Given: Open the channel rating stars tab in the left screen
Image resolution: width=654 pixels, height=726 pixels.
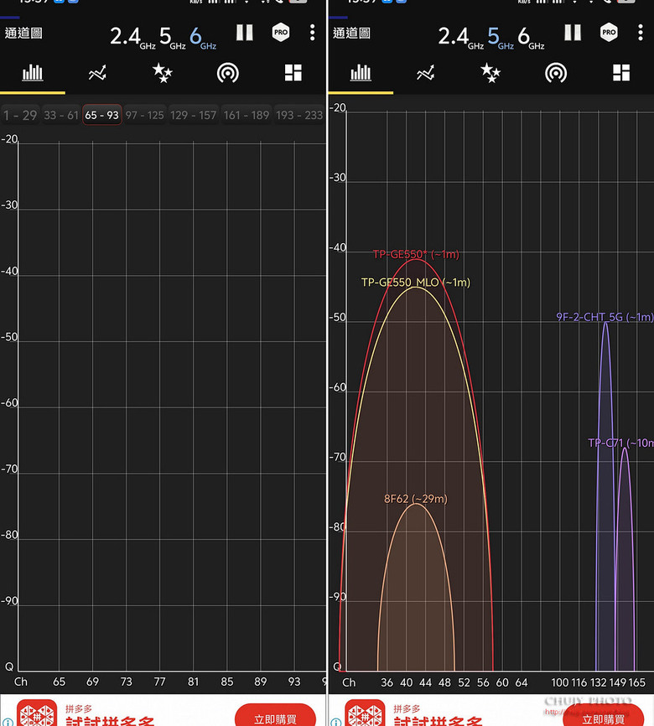Looking at the screenshot, I should [x=163, y=73].
